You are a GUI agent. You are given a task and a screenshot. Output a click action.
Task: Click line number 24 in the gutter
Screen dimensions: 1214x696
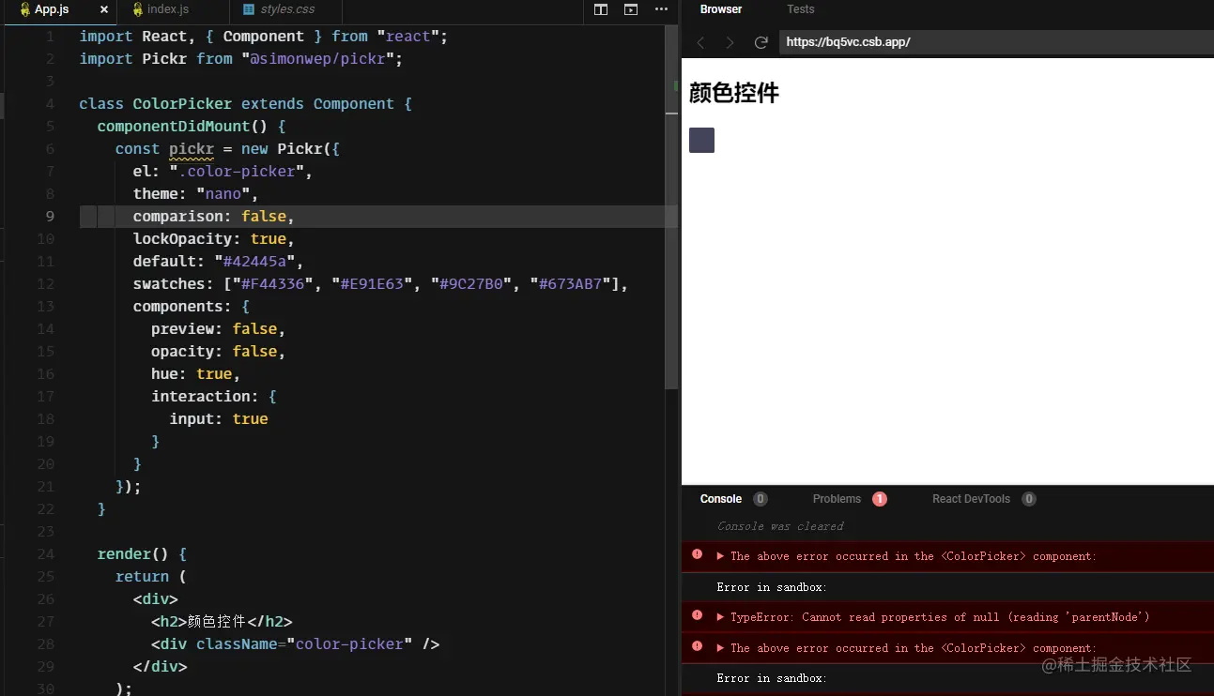[46, 554]
